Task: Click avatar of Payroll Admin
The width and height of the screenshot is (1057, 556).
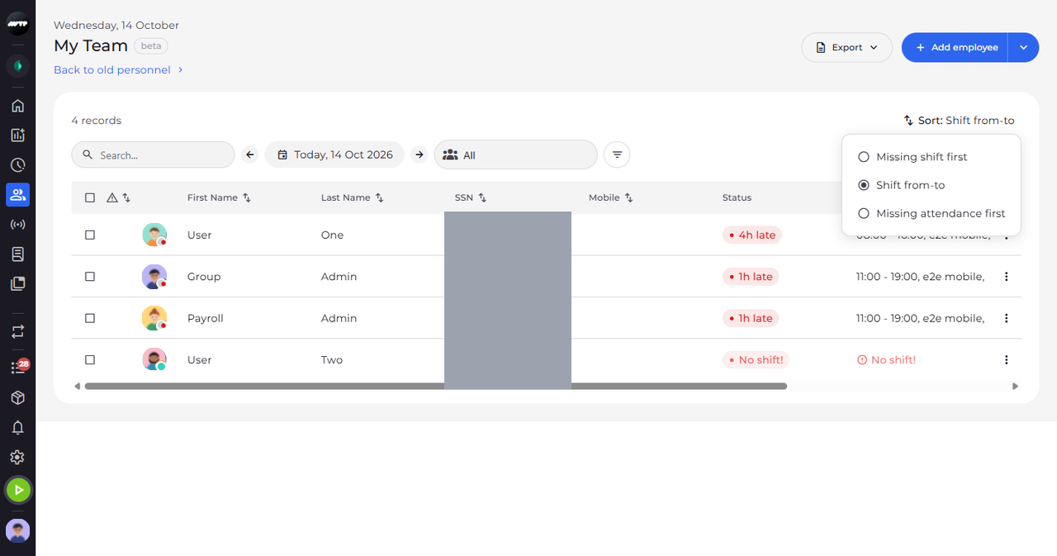Action: [x=154, y=318]
